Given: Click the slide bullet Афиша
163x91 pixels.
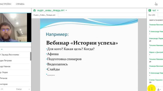Looking at the screenshot, I should (x=53, y=54).
